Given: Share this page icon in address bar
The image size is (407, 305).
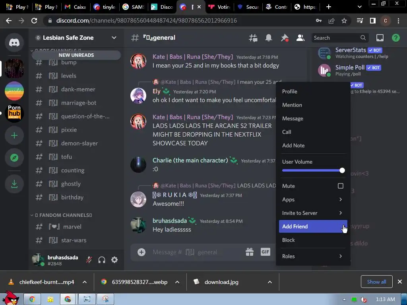Looking at the screenshot, I should (331, 21).
